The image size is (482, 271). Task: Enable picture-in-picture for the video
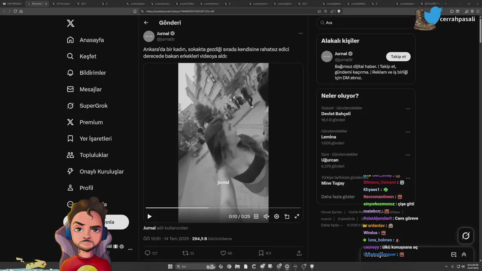pos(287,216)
